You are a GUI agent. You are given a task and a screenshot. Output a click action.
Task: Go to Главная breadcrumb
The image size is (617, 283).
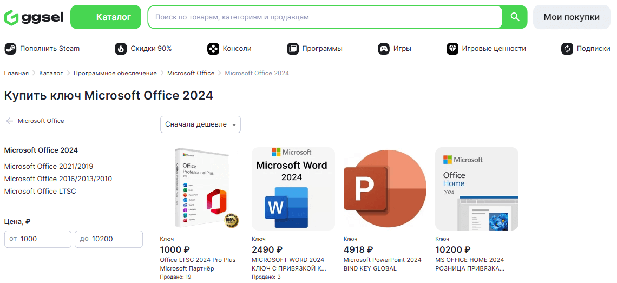click(x=17, y=73)
